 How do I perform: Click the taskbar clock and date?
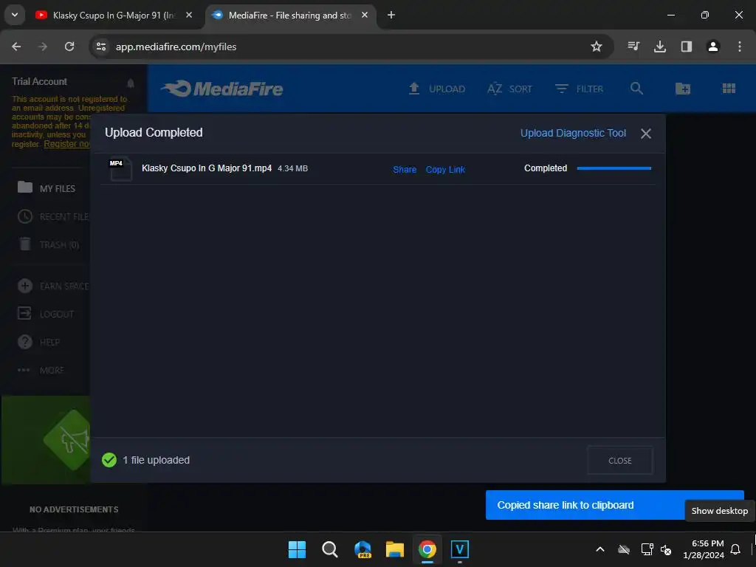pos(704,549)
